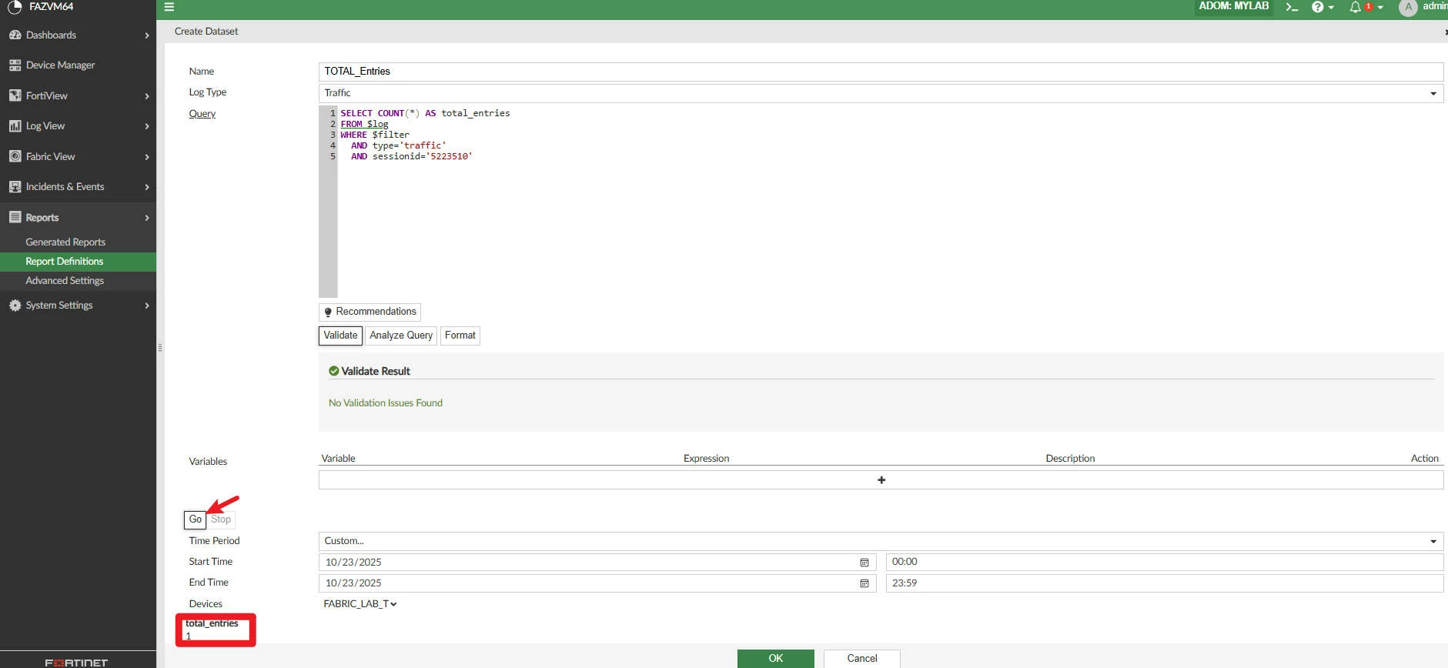
Task: Expand the Log Type dropdown
Action: coord(881,93)
